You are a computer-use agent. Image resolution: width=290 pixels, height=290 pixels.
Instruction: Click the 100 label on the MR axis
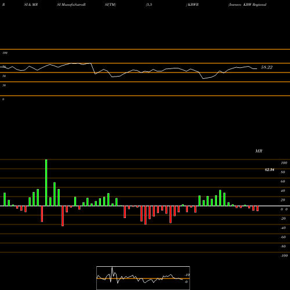284,163
